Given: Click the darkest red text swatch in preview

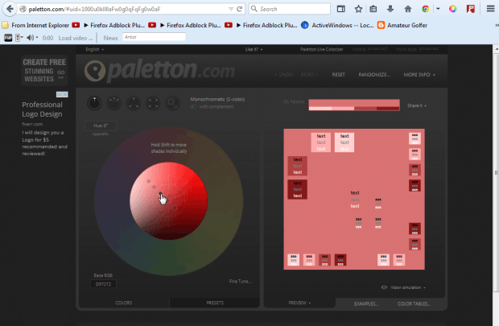Looking at the screenshot, I should [x=297, y=189].
